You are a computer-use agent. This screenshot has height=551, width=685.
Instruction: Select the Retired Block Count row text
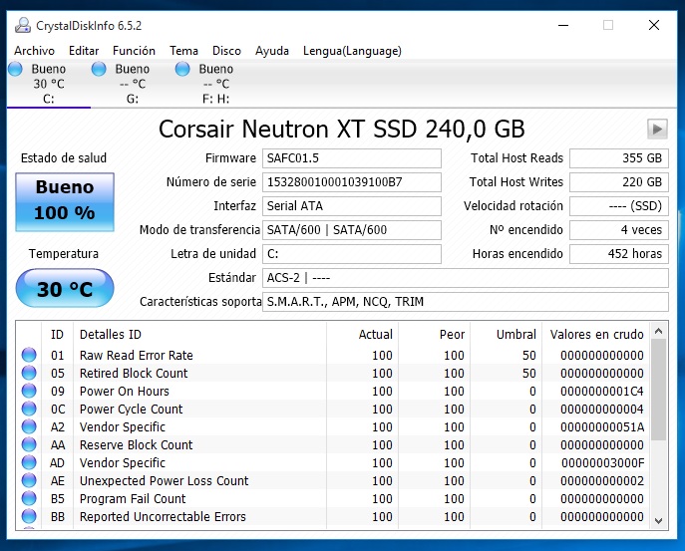click(134, 374)
